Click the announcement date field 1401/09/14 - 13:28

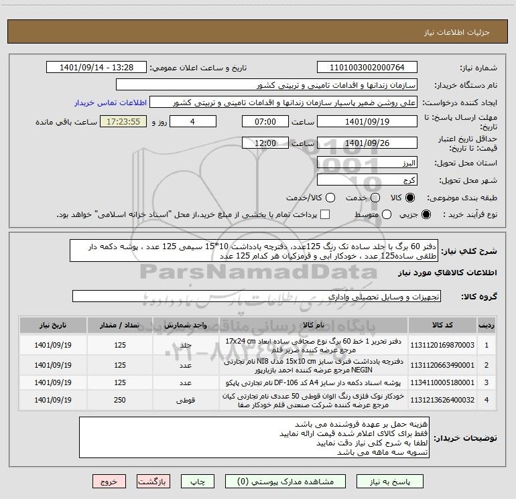pyautogui.click(x=96, y=67)
